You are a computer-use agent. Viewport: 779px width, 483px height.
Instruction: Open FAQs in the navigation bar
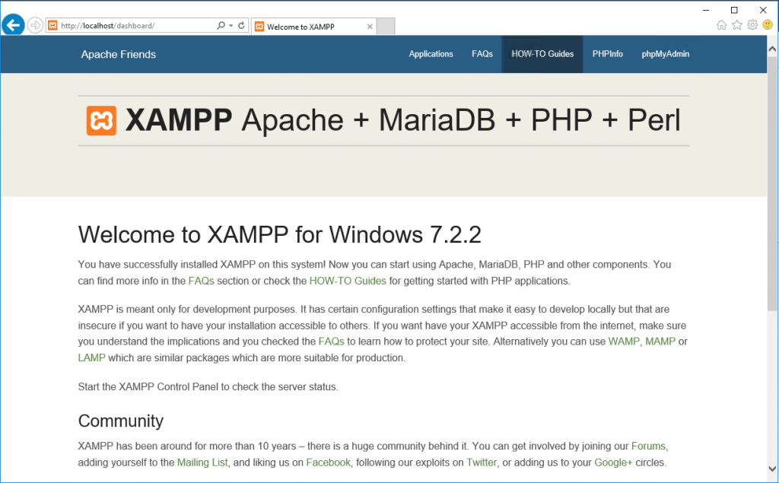[x=482, y=54]
